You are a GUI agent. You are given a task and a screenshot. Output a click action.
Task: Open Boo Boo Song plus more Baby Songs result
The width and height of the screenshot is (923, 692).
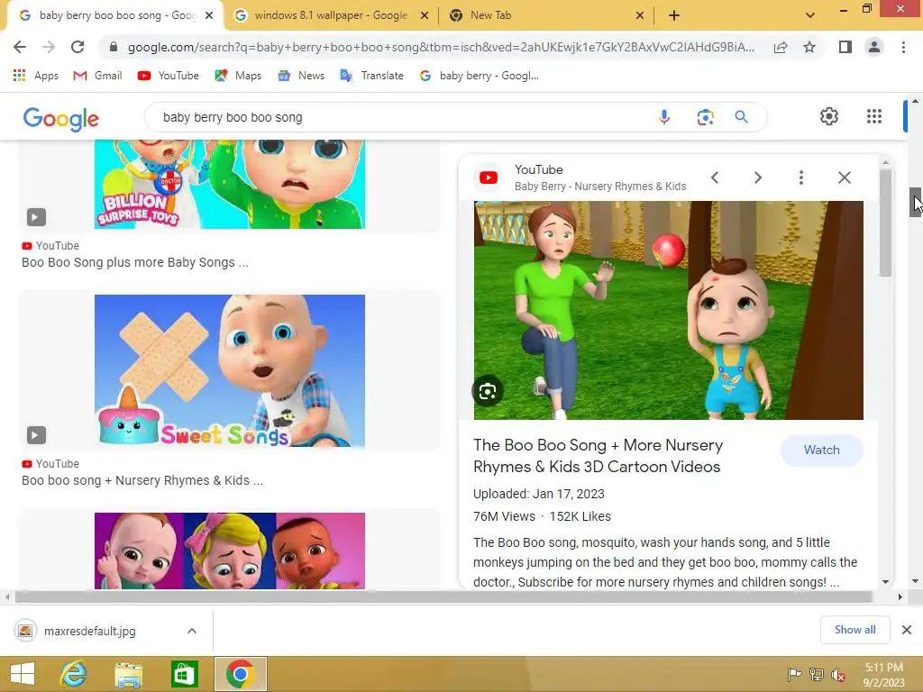(135, 262)
